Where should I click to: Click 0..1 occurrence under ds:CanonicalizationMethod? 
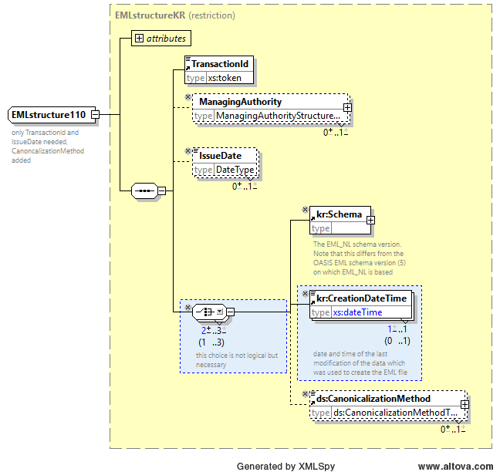453,429
